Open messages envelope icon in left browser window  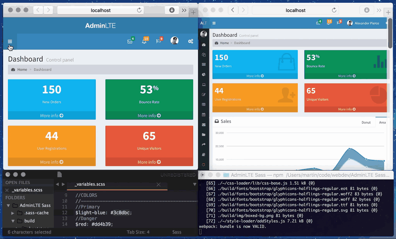coord(130,41)
